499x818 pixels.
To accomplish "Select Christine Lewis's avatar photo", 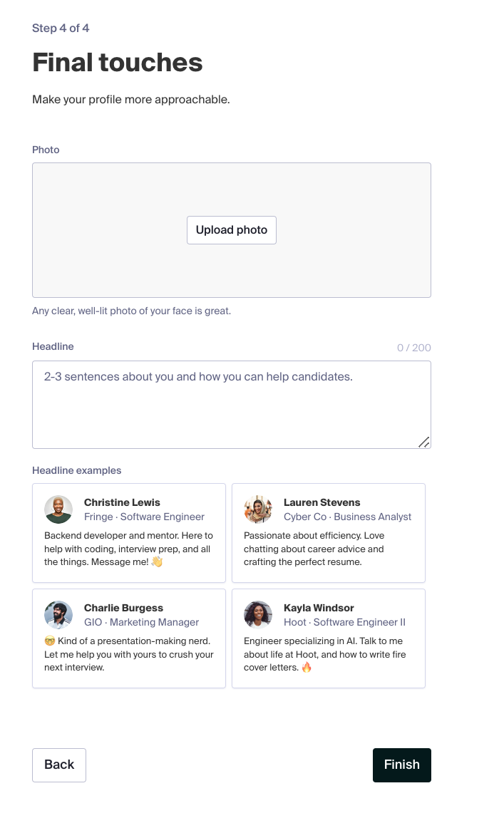I will [x=58, y=509].
